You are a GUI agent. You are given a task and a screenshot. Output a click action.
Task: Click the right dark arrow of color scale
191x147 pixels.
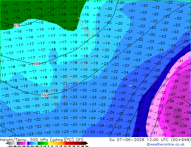(86, 143)
